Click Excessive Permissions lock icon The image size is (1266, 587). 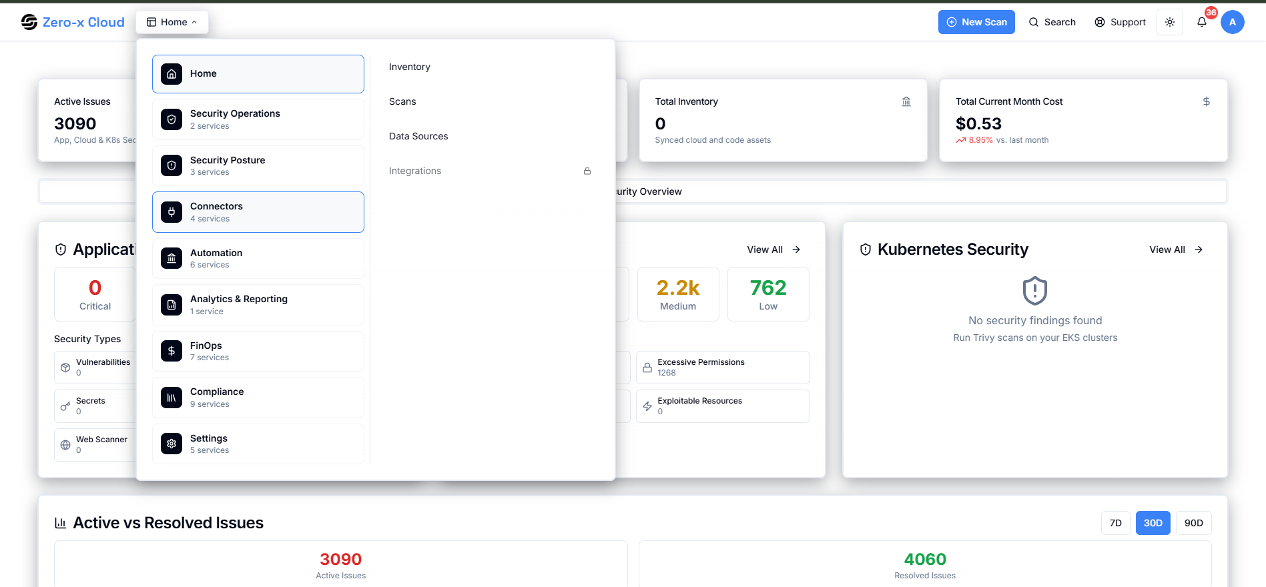(x=647, y=368)
